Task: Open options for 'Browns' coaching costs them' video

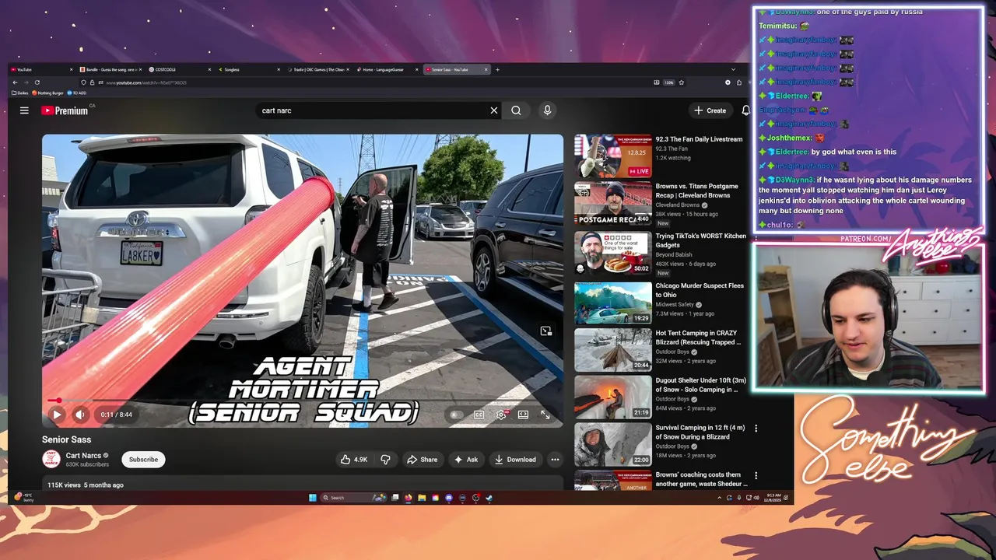Action: pos(756,476)
